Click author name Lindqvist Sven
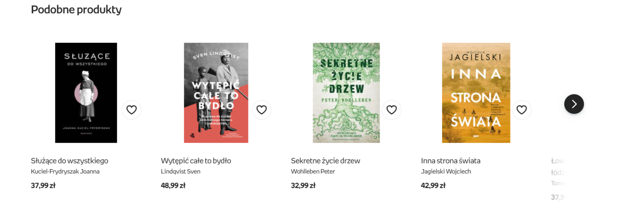This screenshot has width=621, height=210. 181,172
